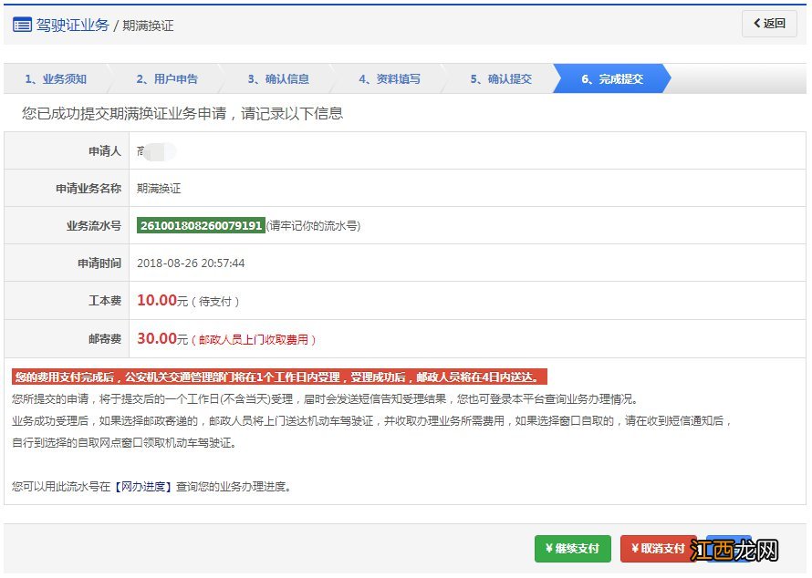Switch to the 1、业务须知 step tab
This screenshot has width=812, height=578.
[x=55, y=79]
